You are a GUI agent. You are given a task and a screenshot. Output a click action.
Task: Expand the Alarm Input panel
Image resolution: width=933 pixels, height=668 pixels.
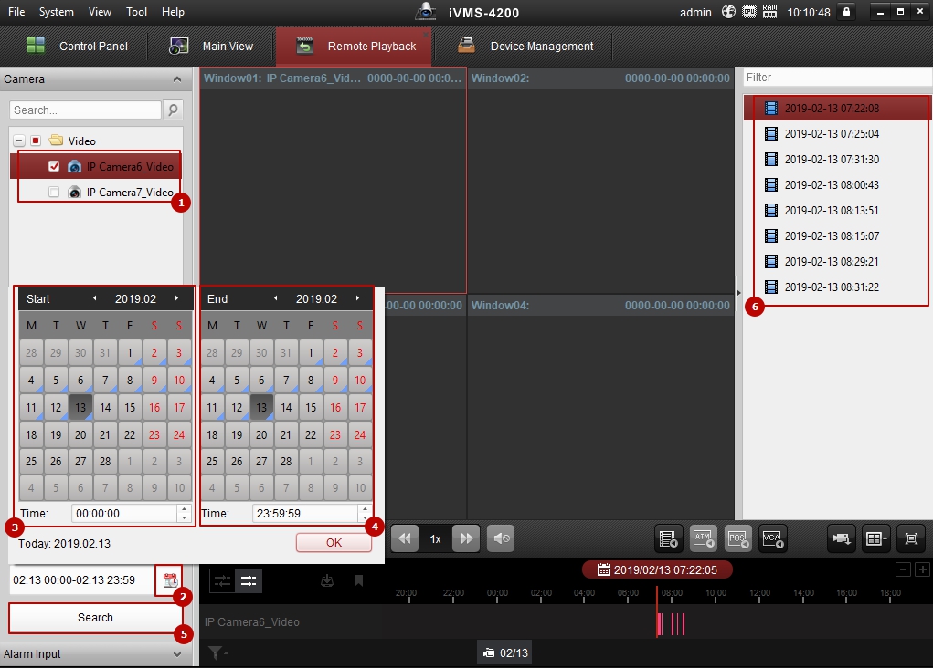click(x=177, y=654)
